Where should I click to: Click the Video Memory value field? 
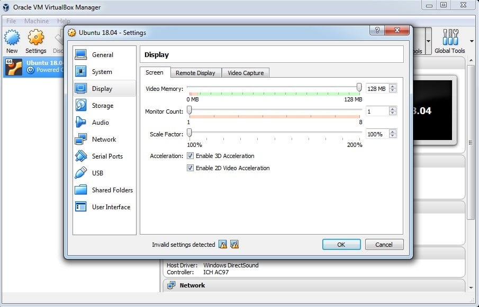(x=376, y=89)
